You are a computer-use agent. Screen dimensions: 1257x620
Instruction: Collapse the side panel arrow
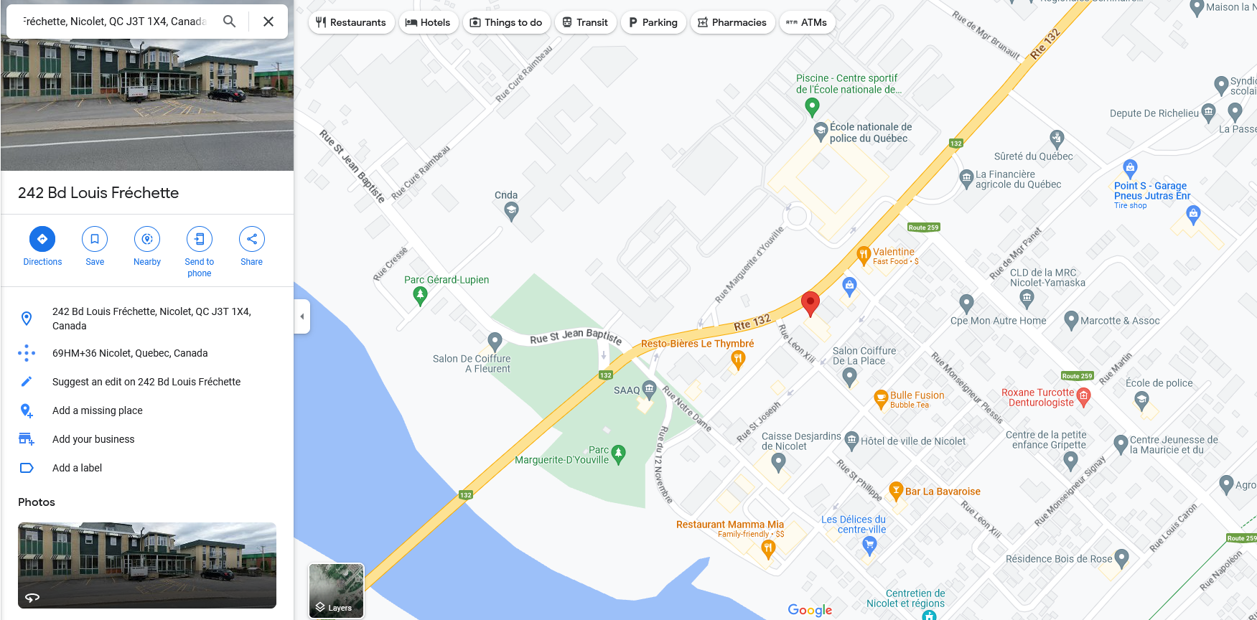(302, 316)
